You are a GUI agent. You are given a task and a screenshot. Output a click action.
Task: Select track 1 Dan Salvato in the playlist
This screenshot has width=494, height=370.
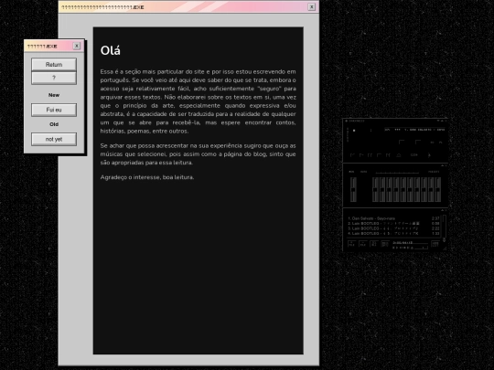pyautogui.click(x=393, y=218)
